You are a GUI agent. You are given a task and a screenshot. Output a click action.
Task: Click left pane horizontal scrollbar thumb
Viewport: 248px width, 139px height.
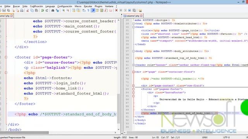pos(24,133)
